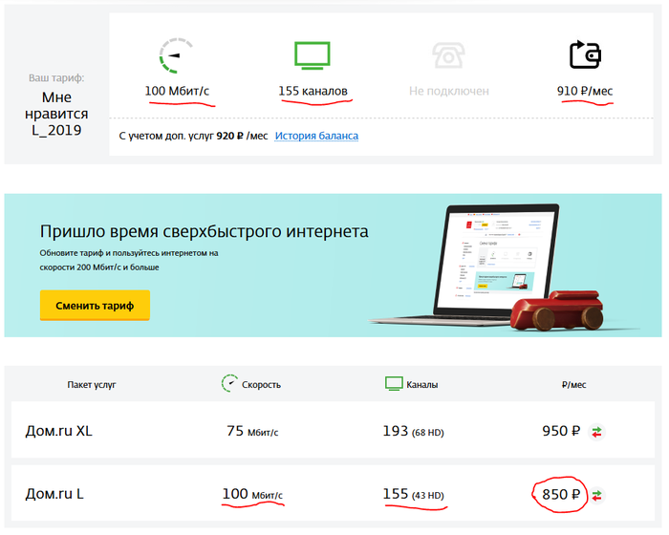Select the Дом.ru XL tariff name
This screenshot has width=669, height=535.
58,431
